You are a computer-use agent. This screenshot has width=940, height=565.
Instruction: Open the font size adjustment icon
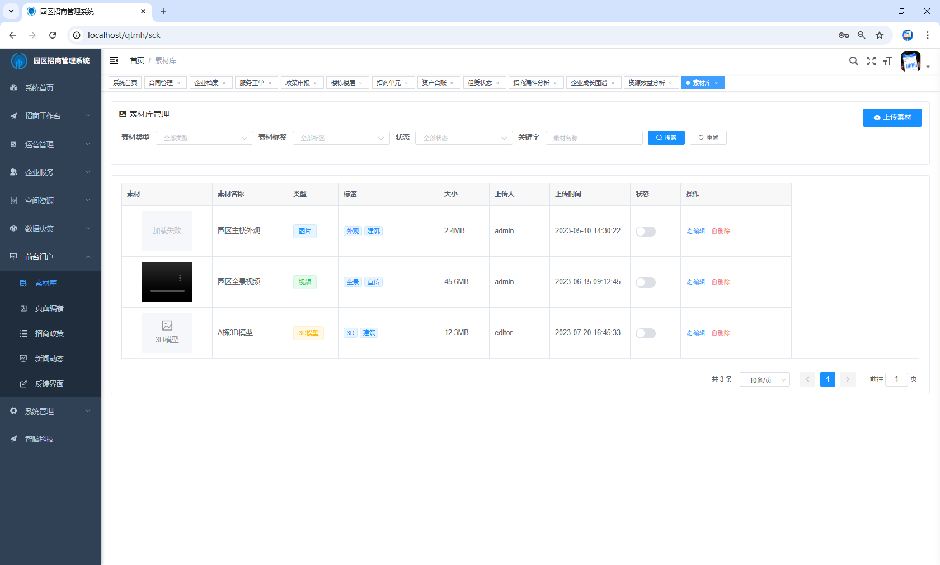[888, 61]
